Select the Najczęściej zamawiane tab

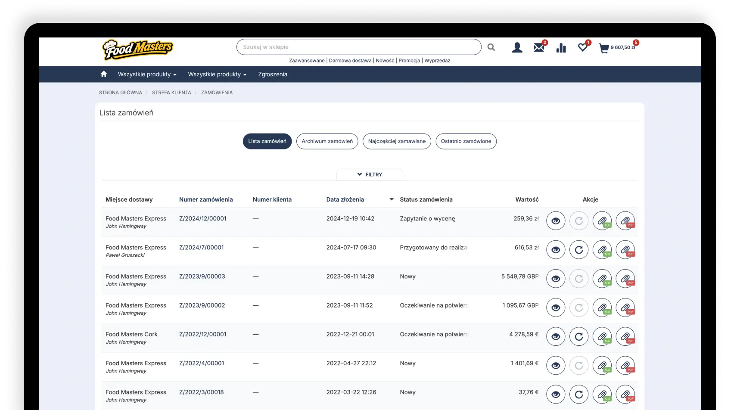click(396, 141)
